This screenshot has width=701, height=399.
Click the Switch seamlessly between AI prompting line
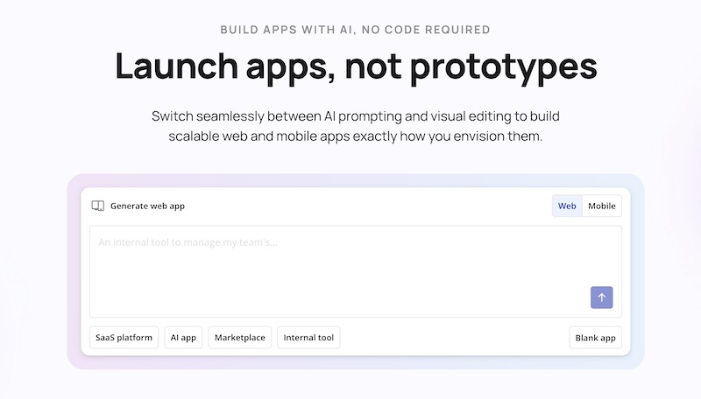point(356,116)
